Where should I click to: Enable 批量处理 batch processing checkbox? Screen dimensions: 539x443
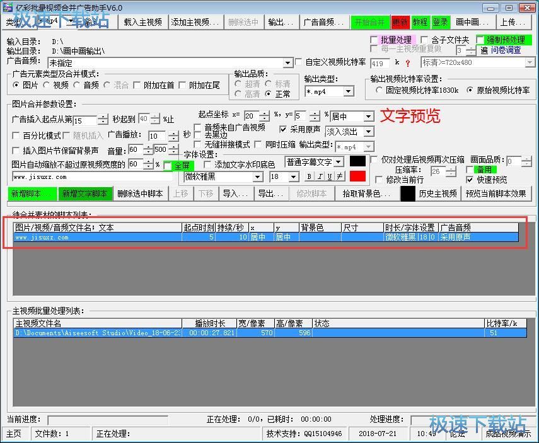tap(374, 40)
